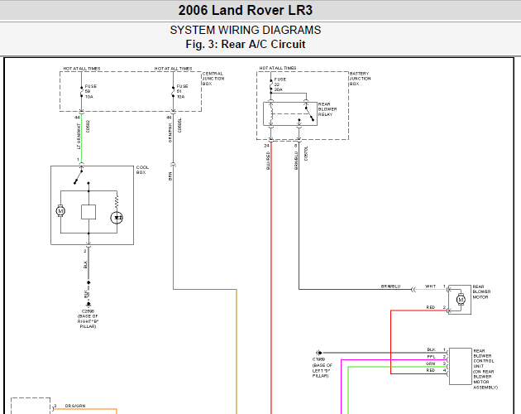Image resolution: width=521 pixels, height=414 pixels.
Task: Click the "REAR BLOWER MOTOR" label
Action: coord(481,291)
